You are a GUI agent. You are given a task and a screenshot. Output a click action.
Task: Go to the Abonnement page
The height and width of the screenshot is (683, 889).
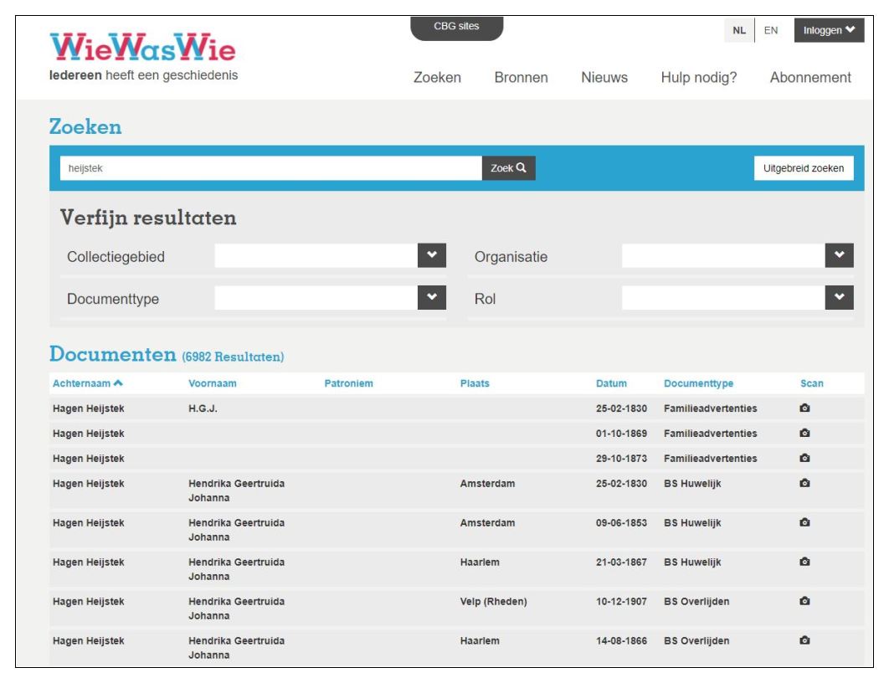coord(810,78)
